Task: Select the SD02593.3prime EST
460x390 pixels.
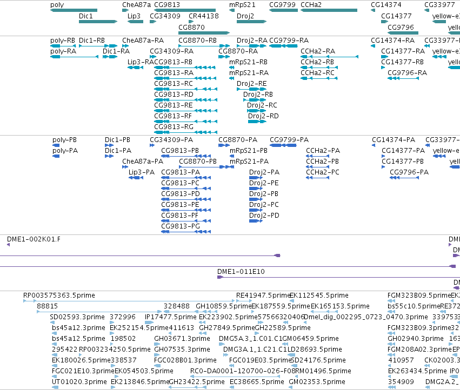Action: [x=52, y=322]
